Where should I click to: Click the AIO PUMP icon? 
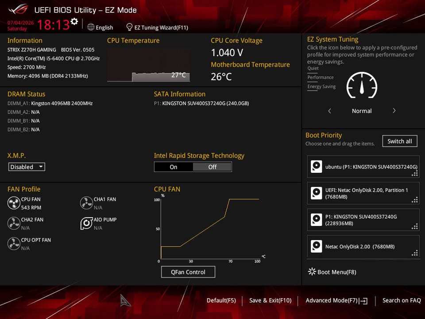click(x=86, y=223)
